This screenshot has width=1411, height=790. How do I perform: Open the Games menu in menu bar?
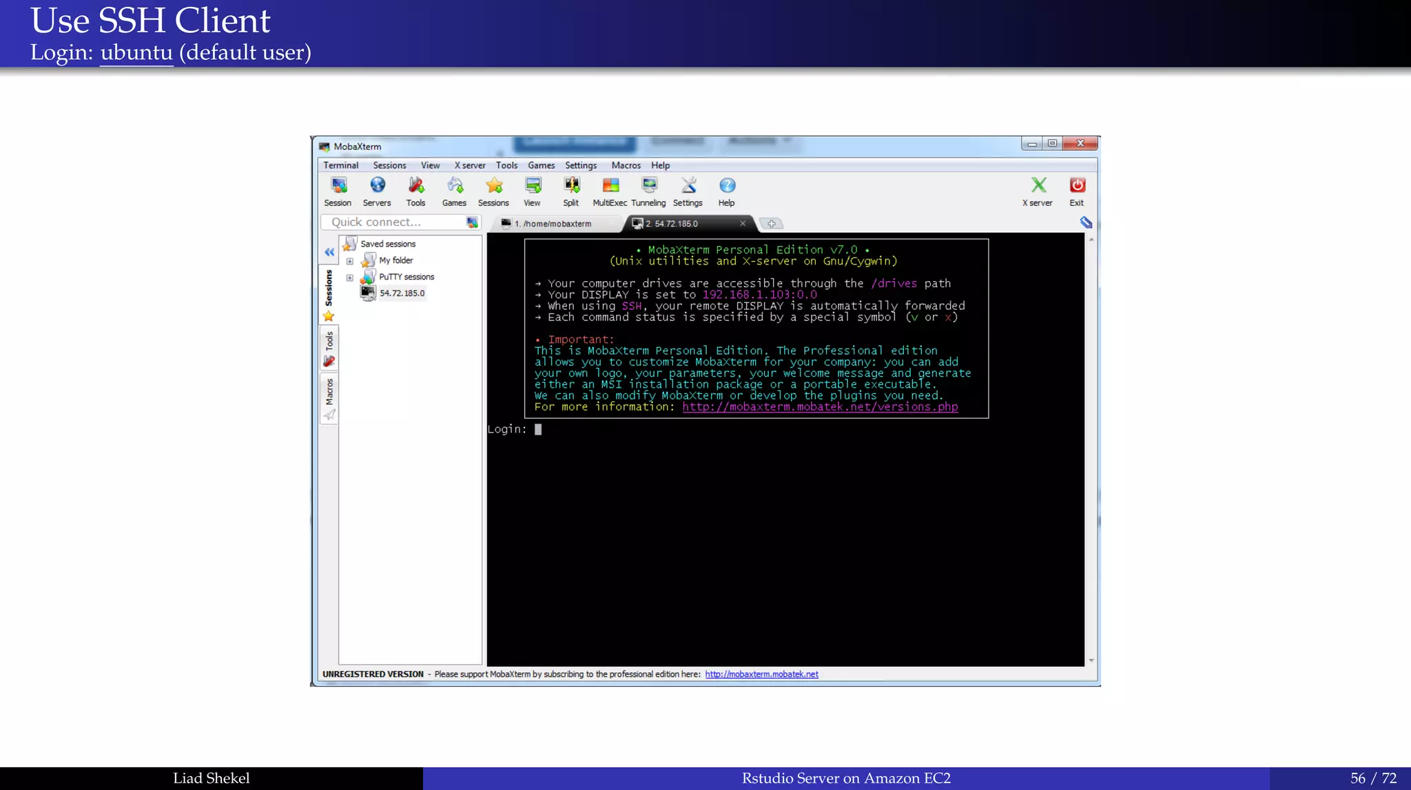(542, 165)
